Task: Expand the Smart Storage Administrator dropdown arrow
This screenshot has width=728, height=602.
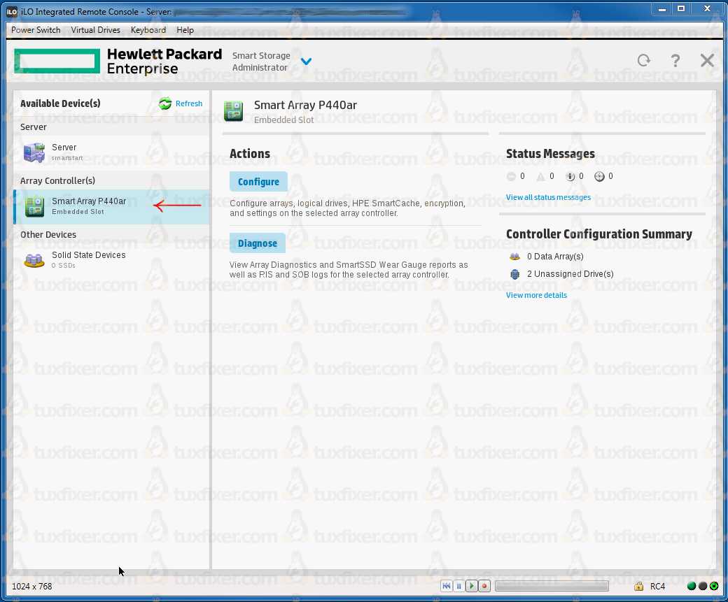Action: click(306, 62)
